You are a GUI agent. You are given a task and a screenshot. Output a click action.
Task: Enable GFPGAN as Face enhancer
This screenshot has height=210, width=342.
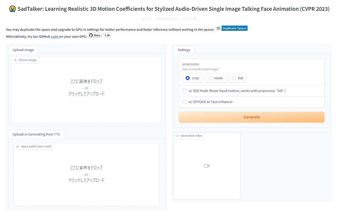tap(185, 102)
